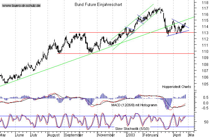Click the positive 0.5 MACD axis value
The width and height of the screenshot is (209, 137).
tap(206, 98)
